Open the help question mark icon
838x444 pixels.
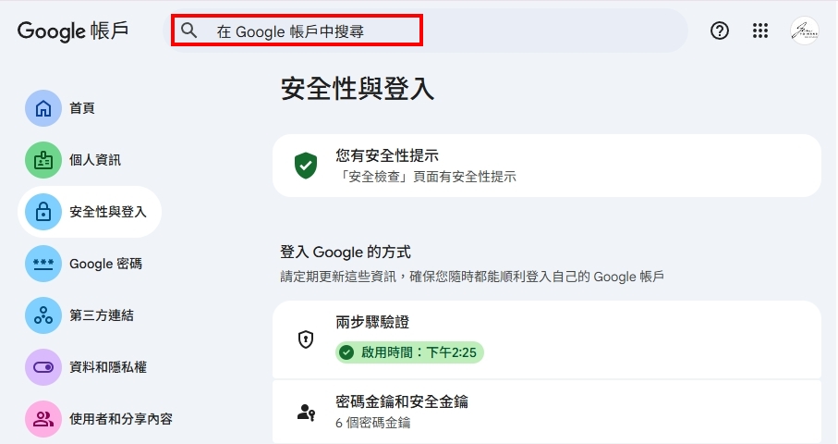(720, 31)
